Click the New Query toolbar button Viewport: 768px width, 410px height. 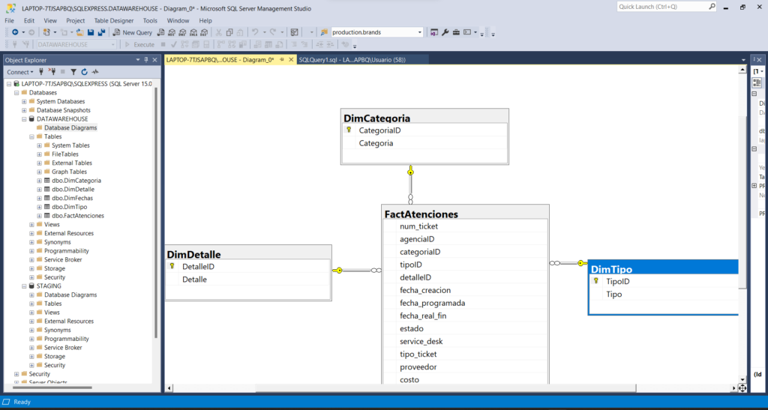(x=132, y=32)
